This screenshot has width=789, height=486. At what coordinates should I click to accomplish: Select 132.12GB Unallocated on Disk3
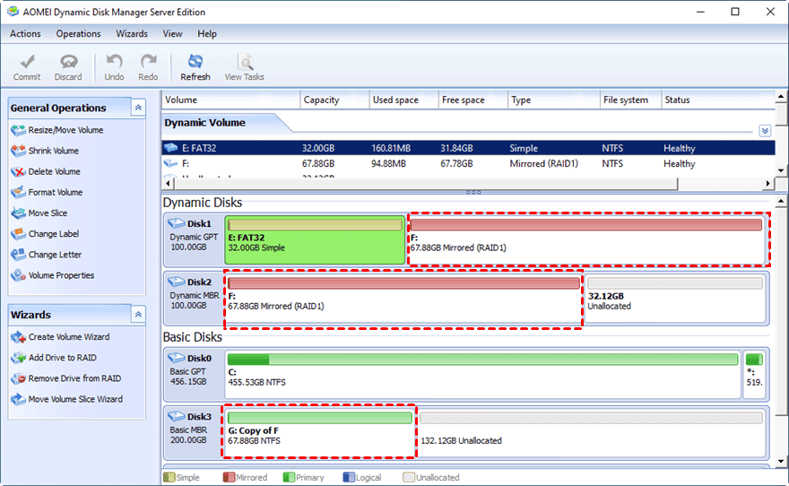click(x=591, y=433)
